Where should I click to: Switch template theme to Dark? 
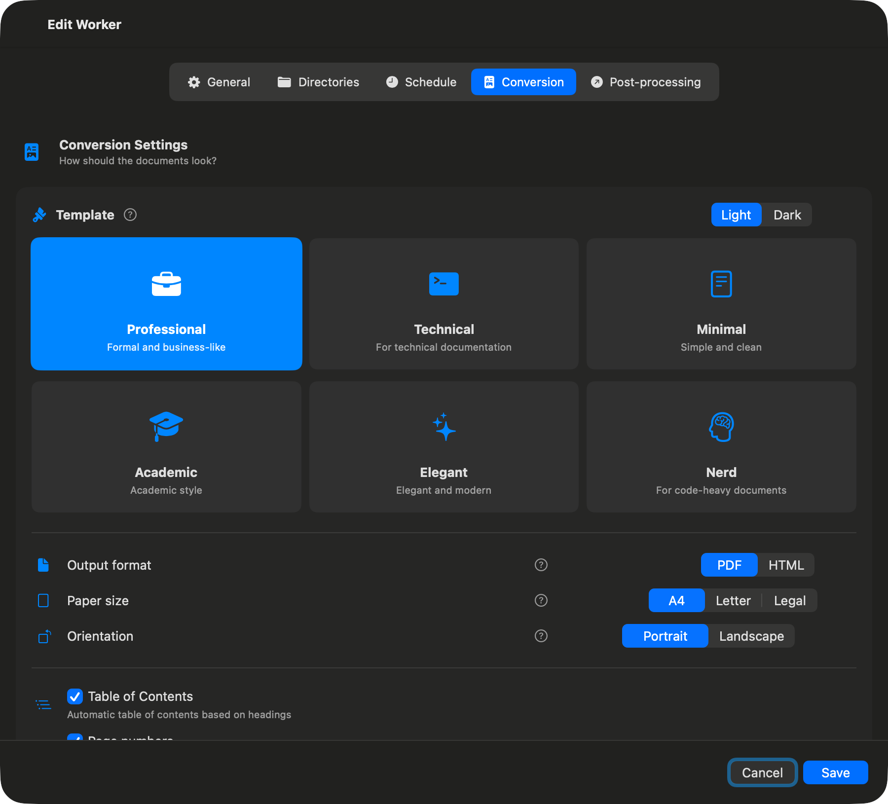pyautogui.click(x=787, y=215)
